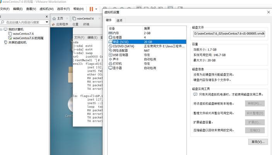
Task: Click the 我的计算机 computer icon
Action: (5, 29)
